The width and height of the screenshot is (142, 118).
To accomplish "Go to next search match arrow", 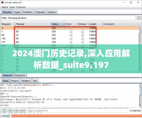I will [x=23, y=111].
